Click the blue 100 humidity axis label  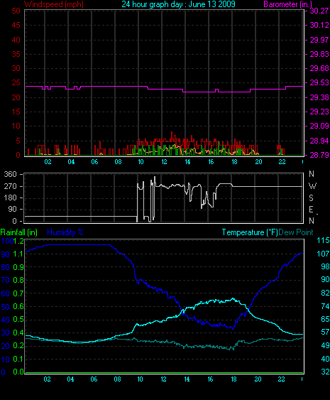[7, 241]
